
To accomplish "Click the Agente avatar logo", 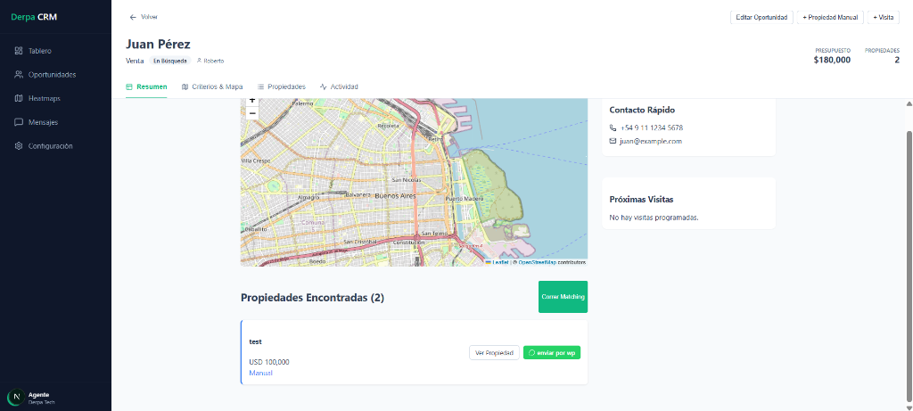I will tap(14, 398).
